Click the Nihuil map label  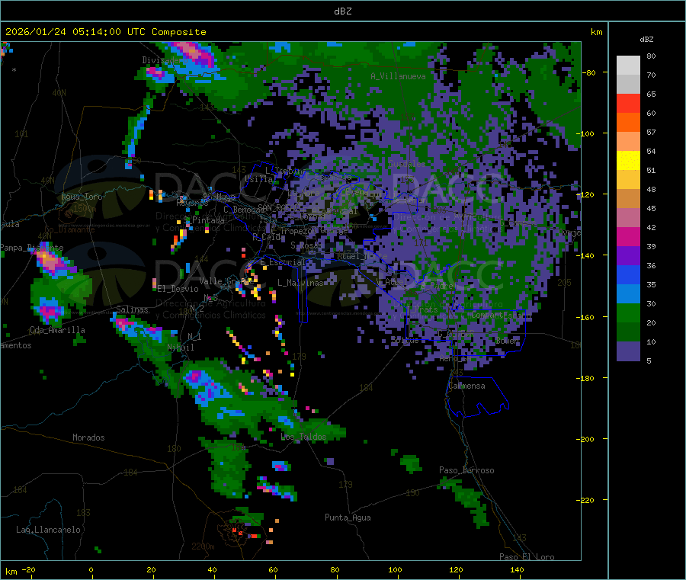(181, 348)
